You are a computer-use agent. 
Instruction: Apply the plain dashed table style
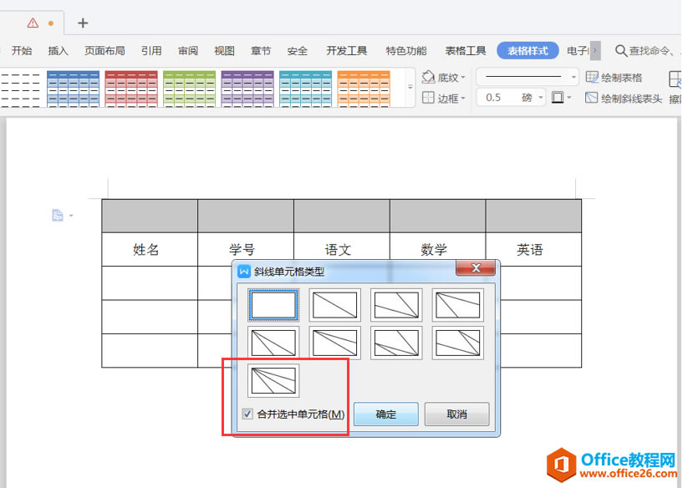[20, 89]
